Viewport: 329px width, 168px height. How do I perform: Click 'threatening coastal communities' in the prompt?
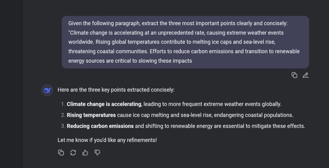pyautogui.click(x=108, y=52)
